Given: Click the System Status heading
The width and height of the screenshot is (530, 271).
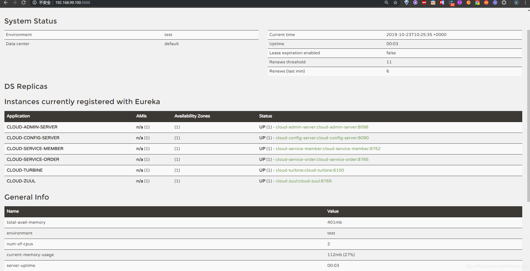Looking at the screenshot, I should (x=30, y=21).
